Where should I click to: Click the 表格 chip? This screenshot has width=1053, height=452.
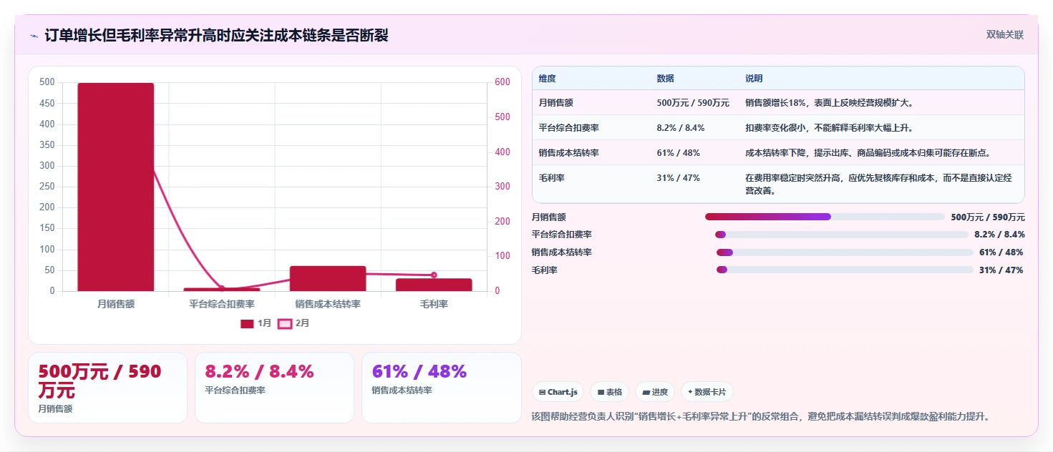609,392
